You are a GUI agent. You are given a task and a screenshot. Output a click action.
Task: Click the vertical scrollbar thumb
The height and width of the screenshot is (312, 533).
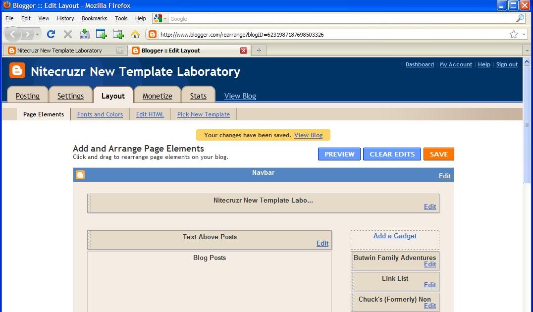[x=527, y=125]
